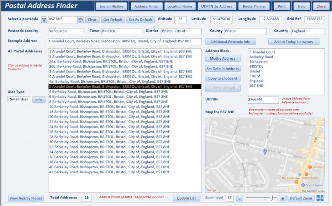332x206 pixels.
Task: Click the Atomic Burger map pin
Action: pyautogui.click(x=306, y=174)
